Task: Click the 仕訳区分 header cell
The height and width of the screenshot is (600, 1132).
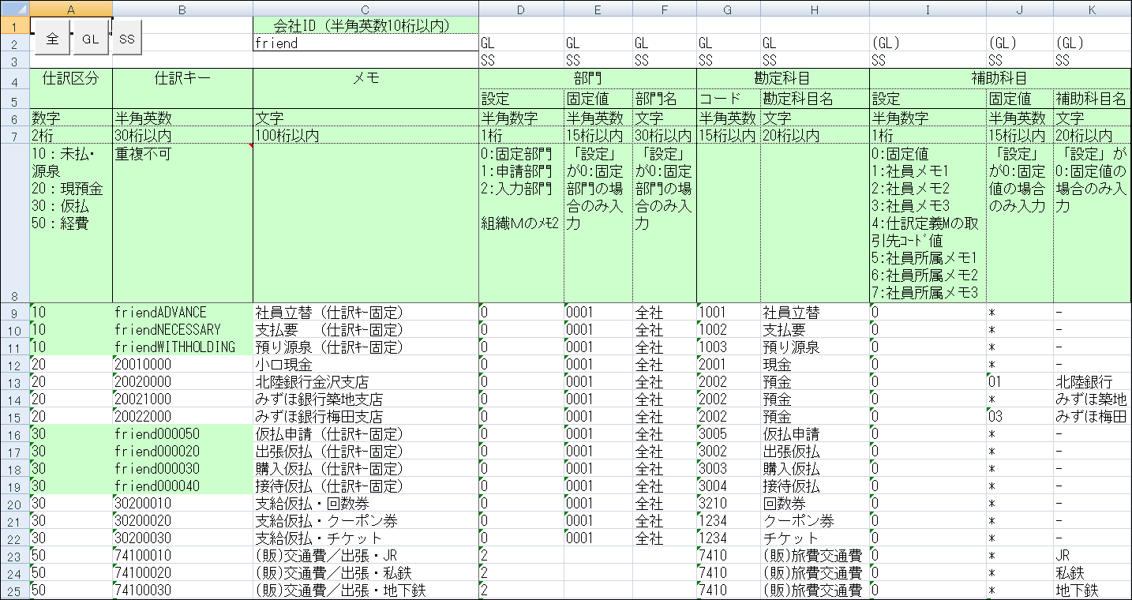Action: click(71, 88)
